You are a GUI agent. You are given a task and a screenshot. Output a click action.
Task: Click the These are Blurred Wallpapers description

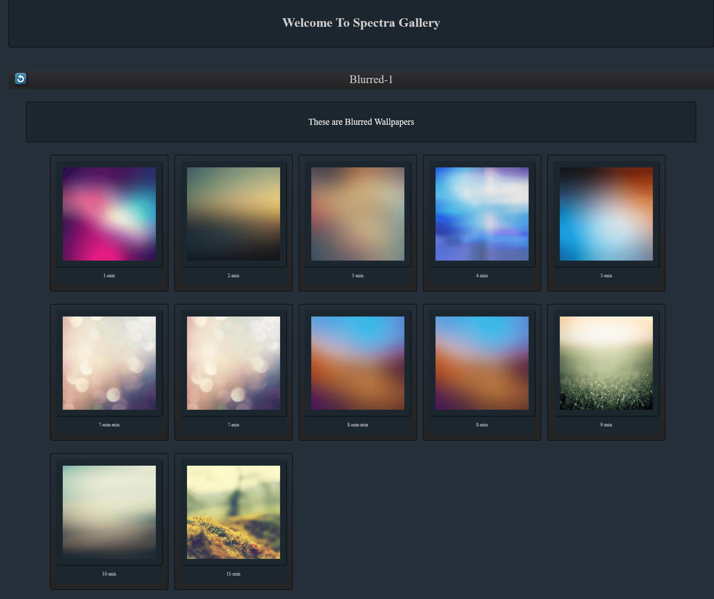pyautogui.click(x=361, y=122)
